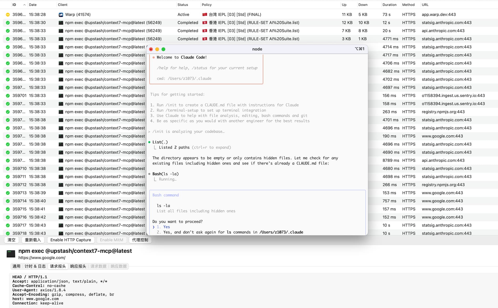Click the green zoom dot of node window
Viewport: 498px width, 308px height.
(163, 49)
